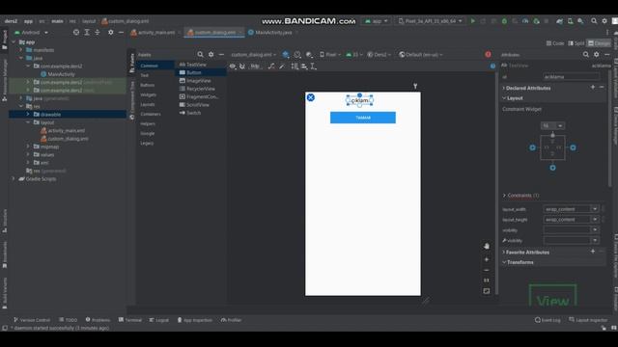
Task: Search within the Palette panel
Action: click(x=200, y=54)
